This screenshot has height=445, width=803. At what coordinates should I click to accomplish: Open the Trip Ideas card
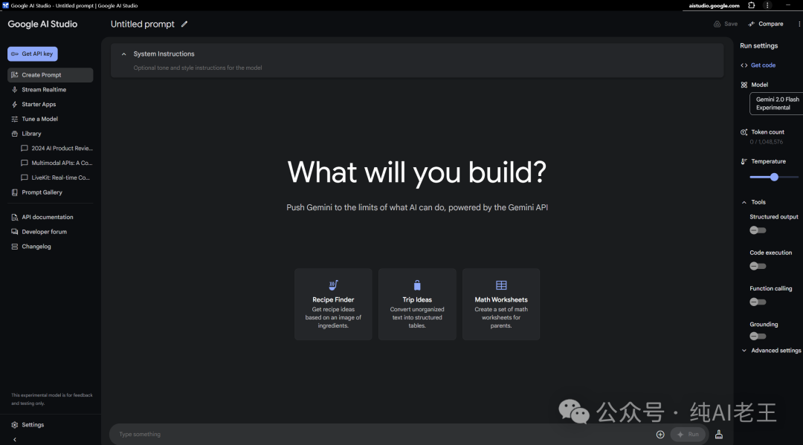(417, 305)
